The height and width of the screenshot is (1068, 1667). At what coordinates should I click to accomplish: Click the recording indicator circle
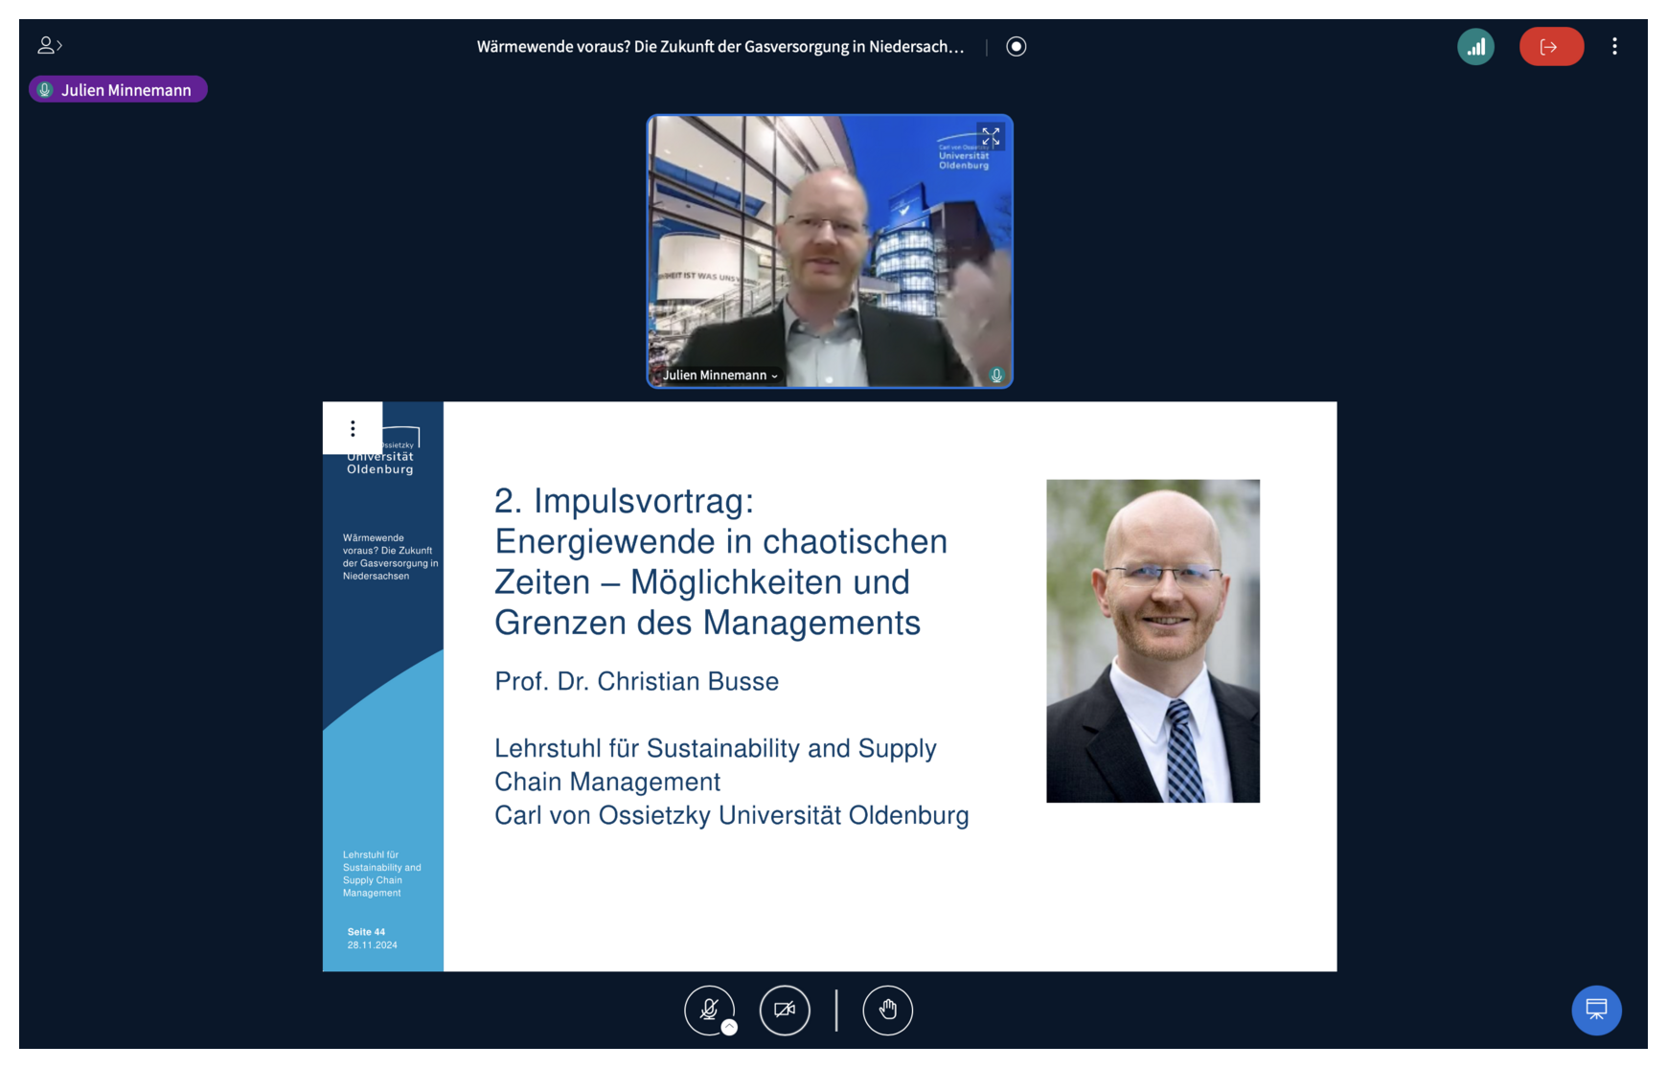[1016, 47]
